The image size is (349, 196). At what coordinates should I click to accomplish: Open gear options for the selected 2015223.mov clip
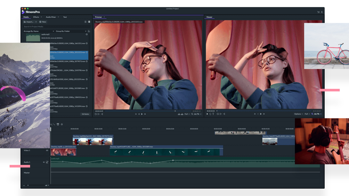click(x=86, y=52)
